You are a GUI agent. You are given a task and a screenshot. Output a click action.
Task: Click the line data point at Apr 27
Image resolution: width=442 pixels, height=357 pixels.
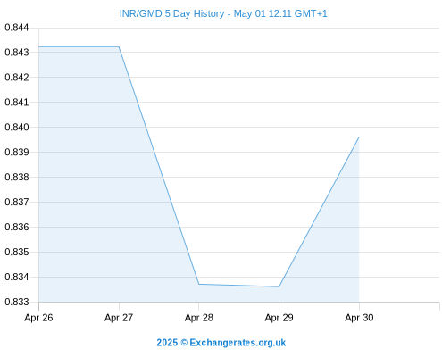[x=119, y=46]
